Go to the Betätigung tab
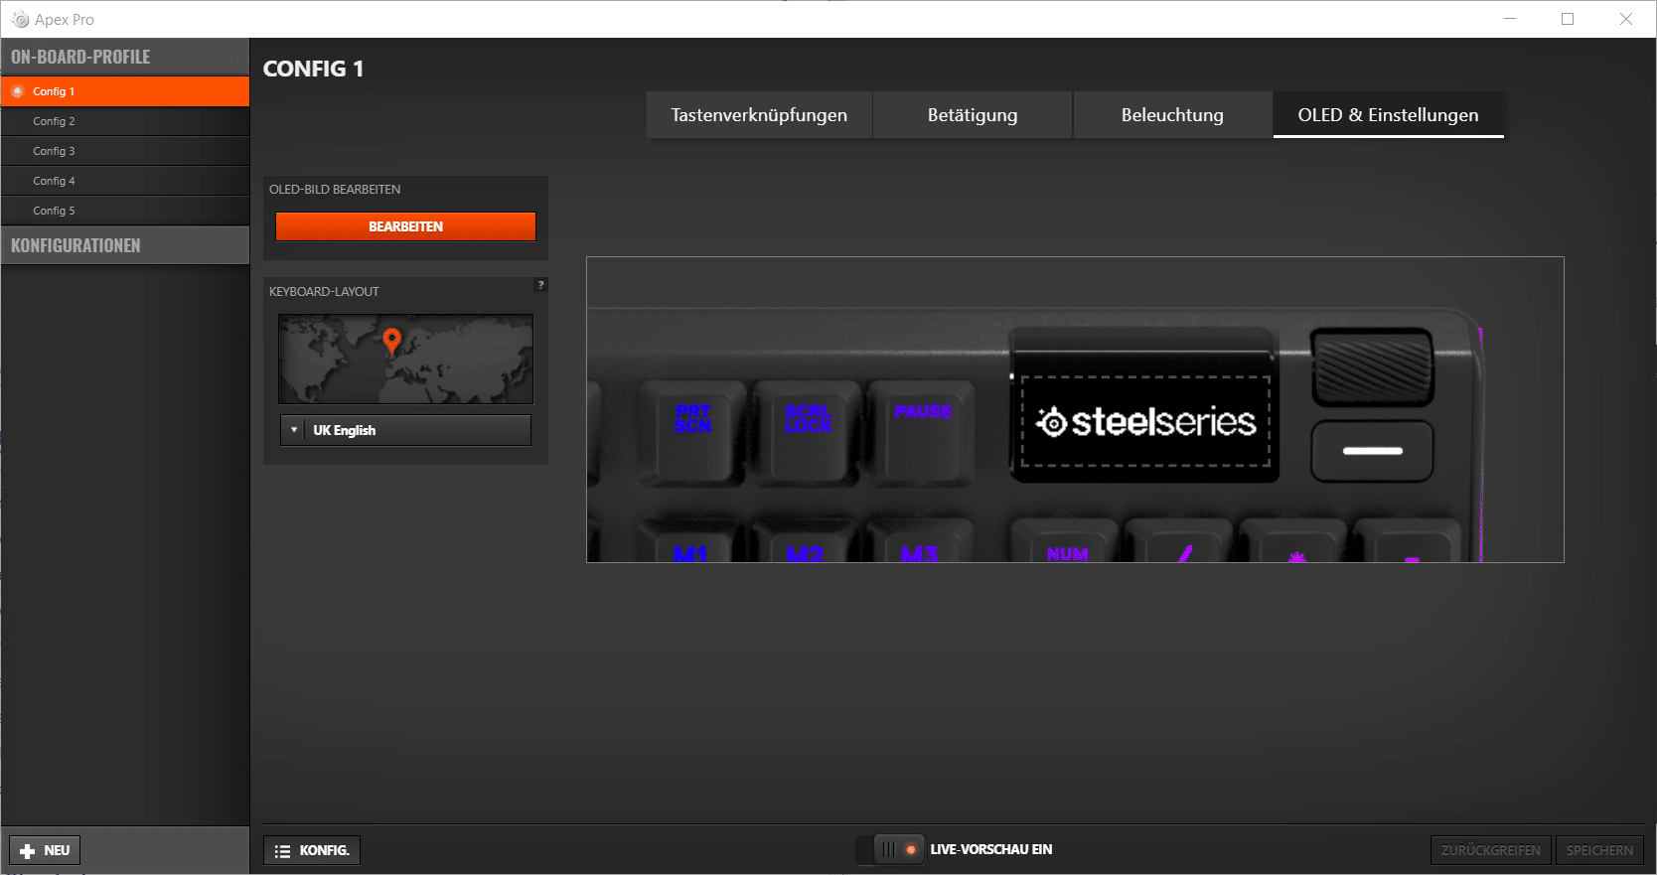Viewport: 1657px width, 875px height. [973, 115]
